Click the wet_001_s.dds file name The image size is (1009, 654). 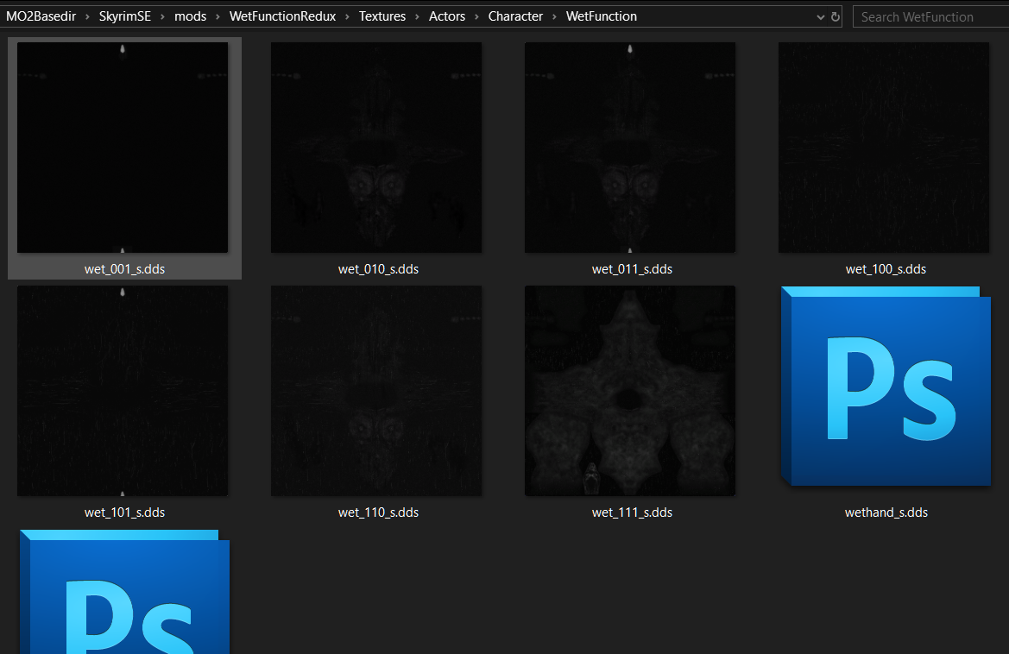coord(124,269)
